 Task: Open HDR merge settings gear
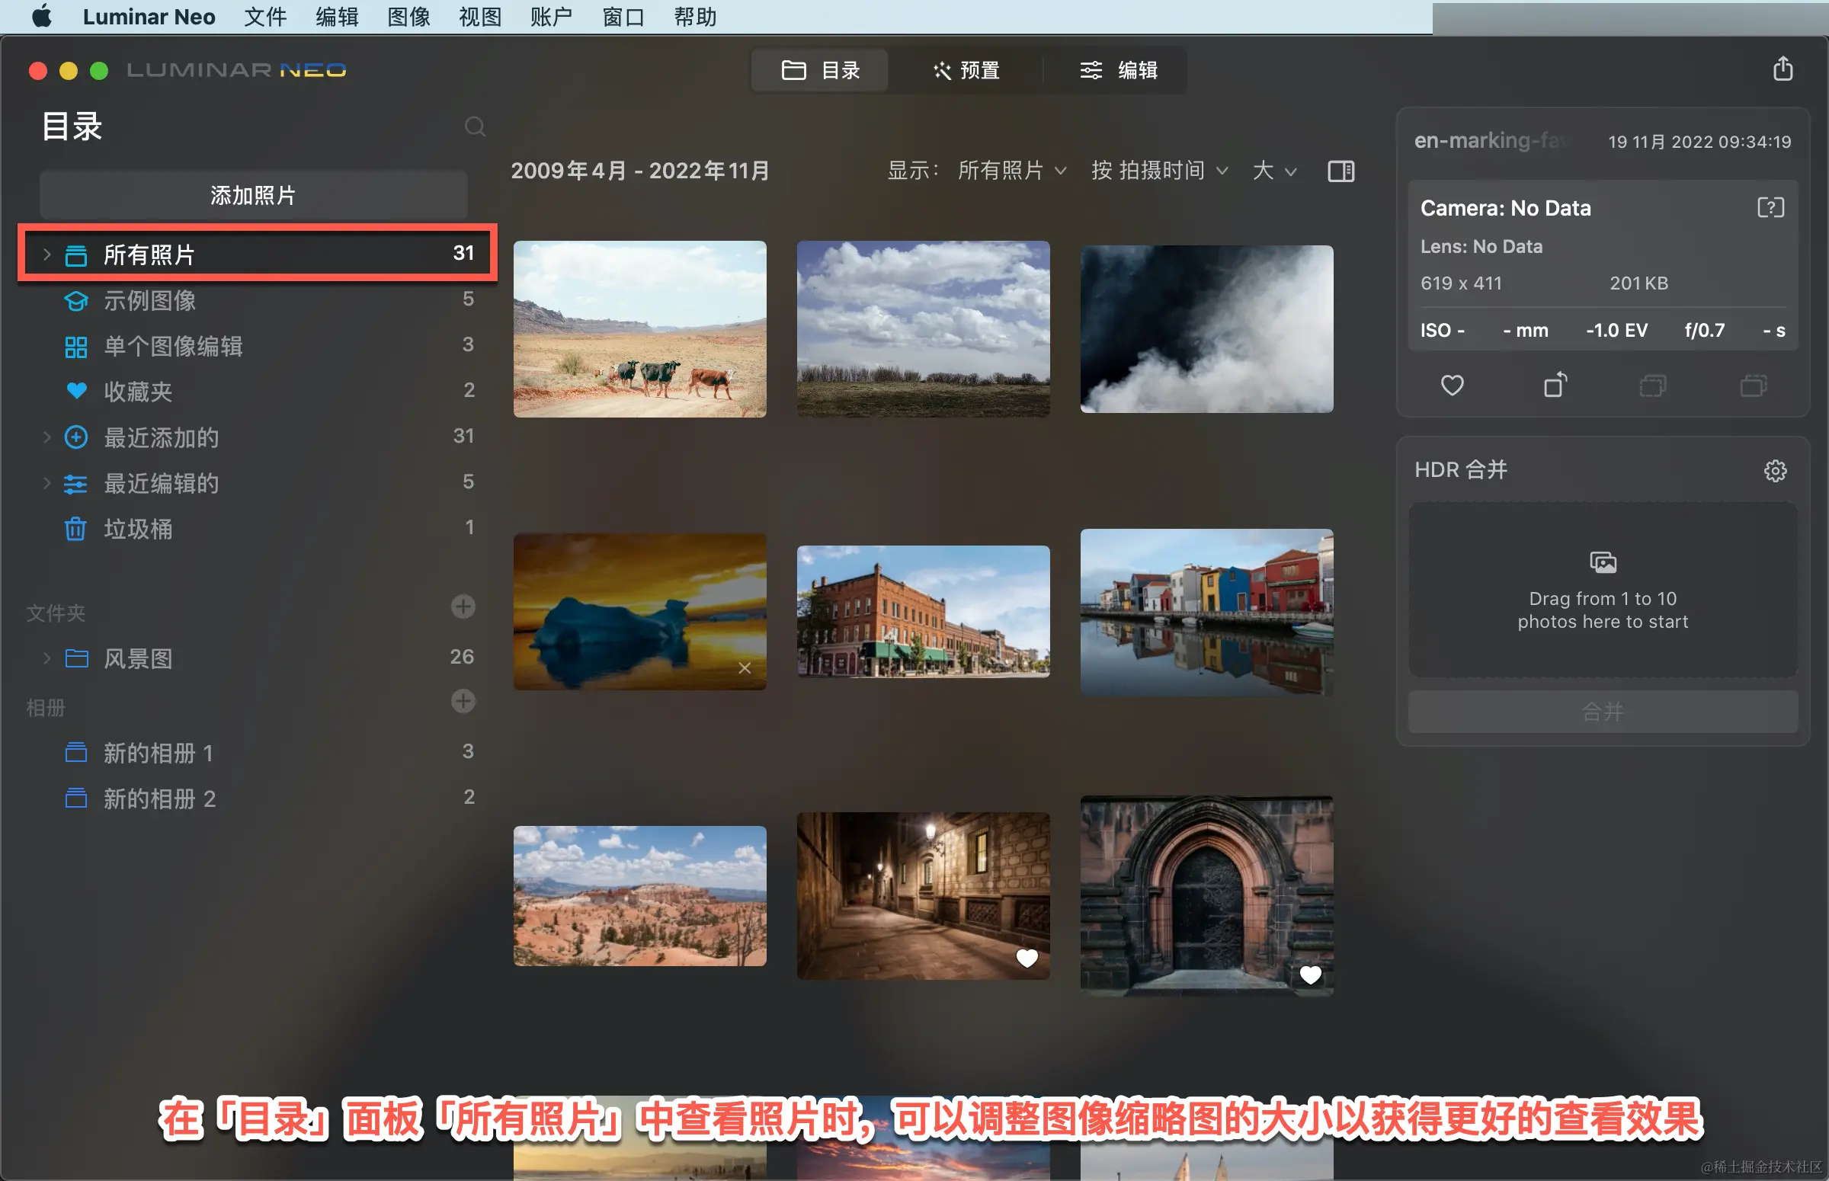(x=1775, y=470)
